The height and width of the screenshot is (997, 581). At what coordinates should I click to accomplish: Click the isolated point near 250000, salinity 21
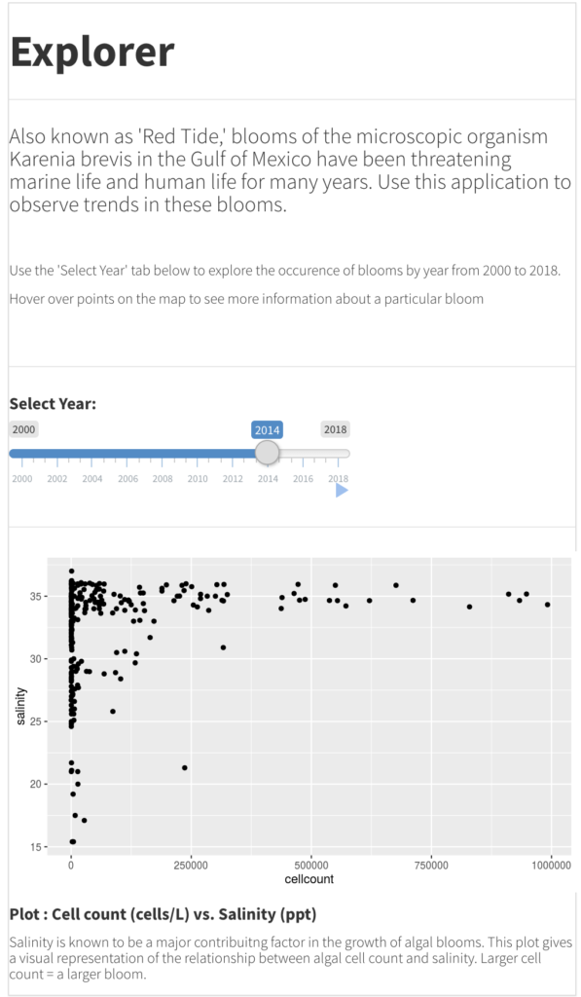(x=184, y=767)
